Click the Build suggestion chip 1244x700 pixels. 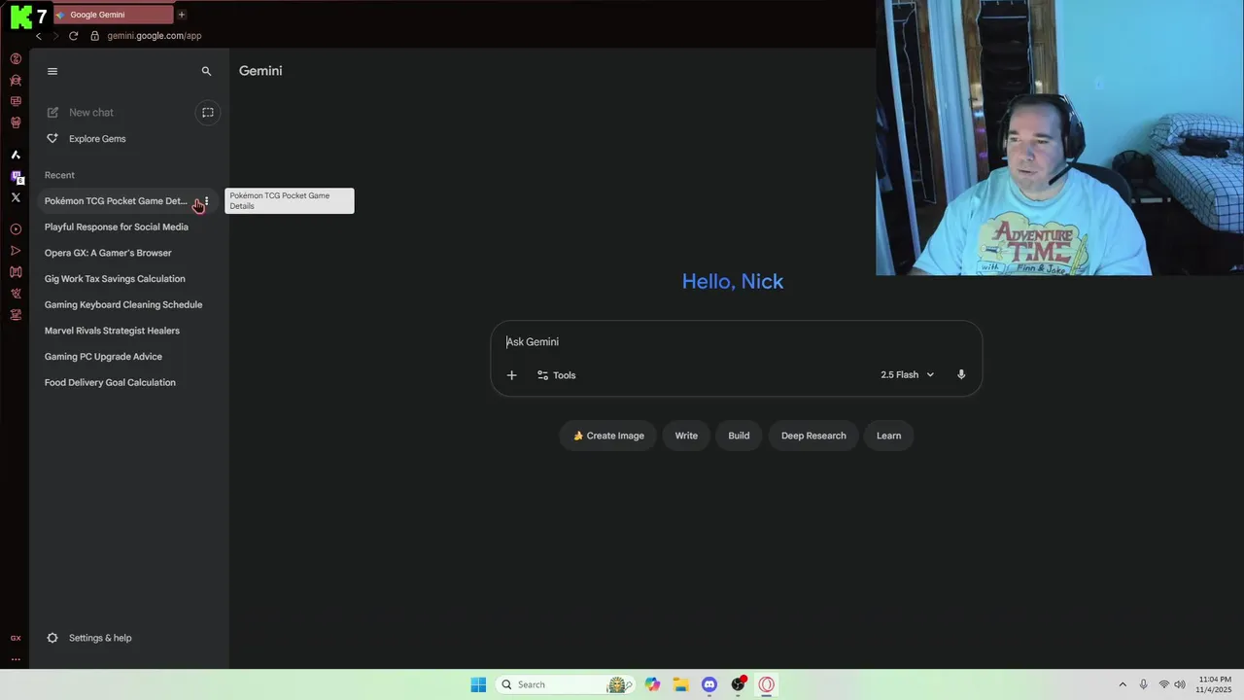(x=739, y=436)
